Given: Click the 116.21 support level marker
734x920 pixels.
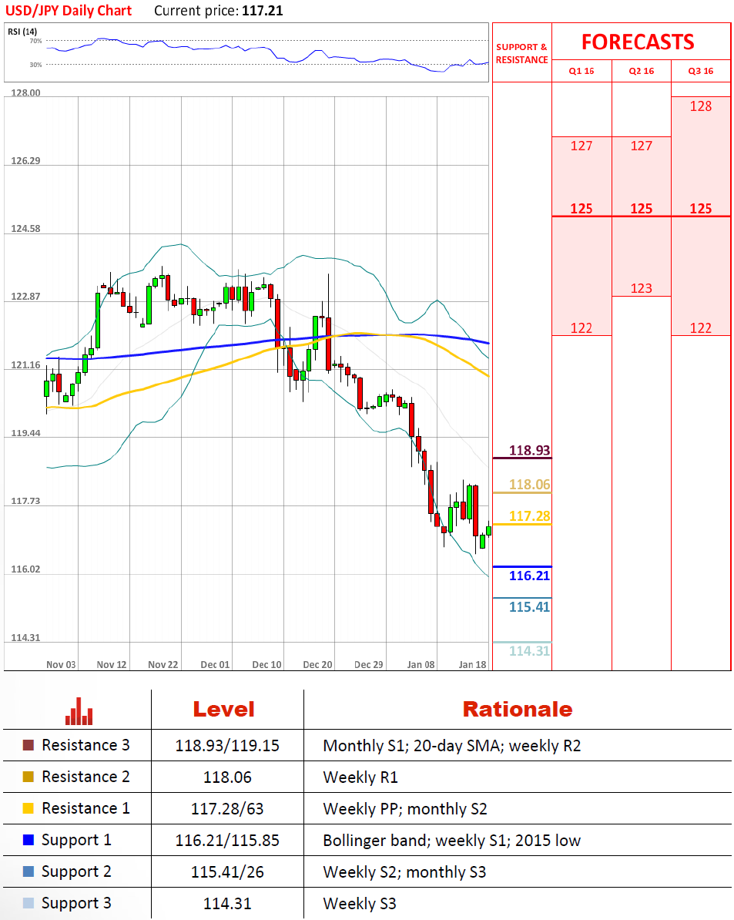Looking at the screenshot, I should pyautogui.click(x=529, y=576).
